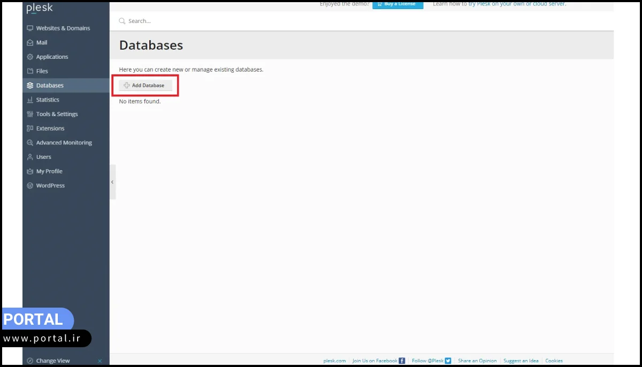
Task: Open Advanced Monitoring
Action: (64, 142)
